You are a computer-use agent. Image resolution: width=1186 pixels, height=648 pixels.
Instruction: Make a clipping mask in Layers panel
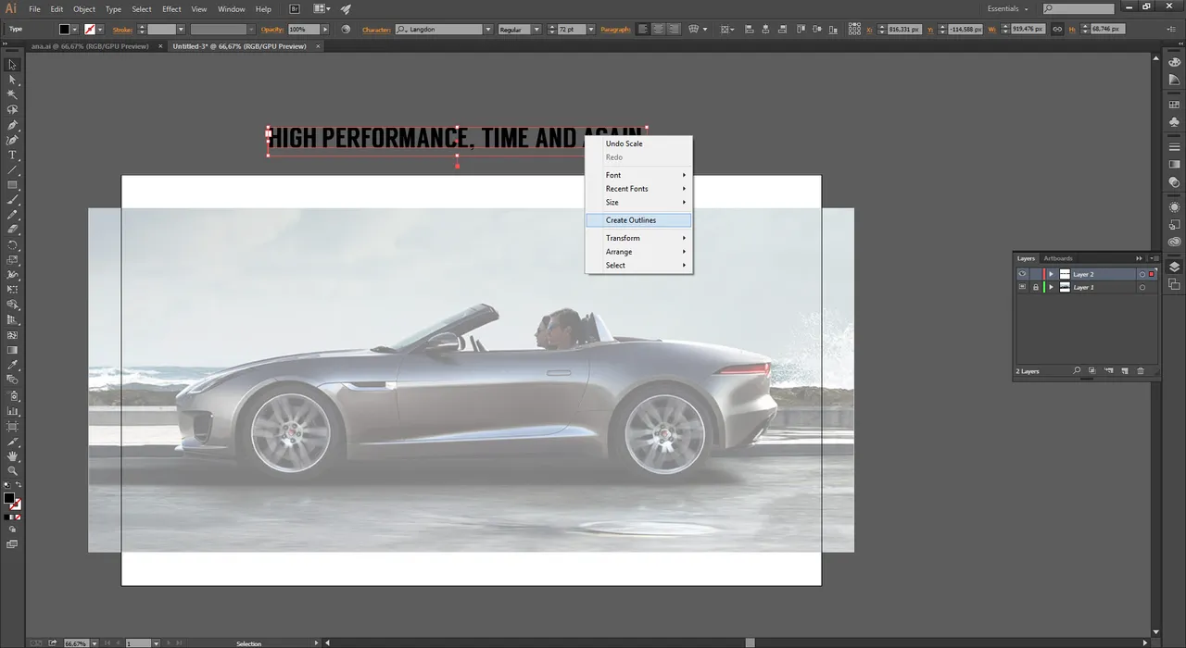pos(1092,371)
